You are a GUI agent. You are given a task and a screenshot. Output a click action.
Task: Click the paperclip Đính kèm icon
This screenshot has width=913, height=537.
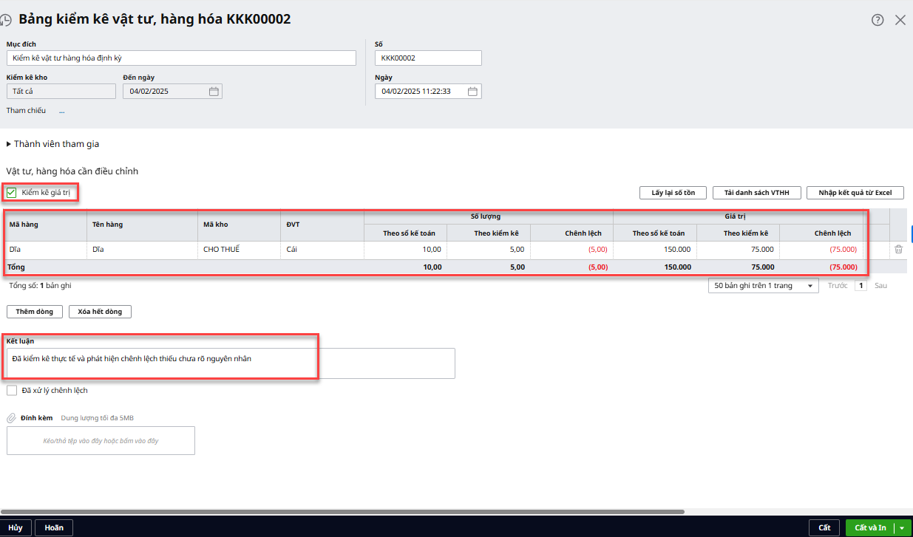[x=11, y=418]
